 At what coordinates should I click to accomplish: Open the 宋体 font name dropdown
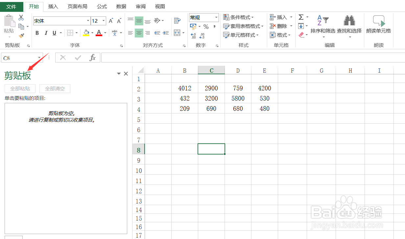click(88, 21)
